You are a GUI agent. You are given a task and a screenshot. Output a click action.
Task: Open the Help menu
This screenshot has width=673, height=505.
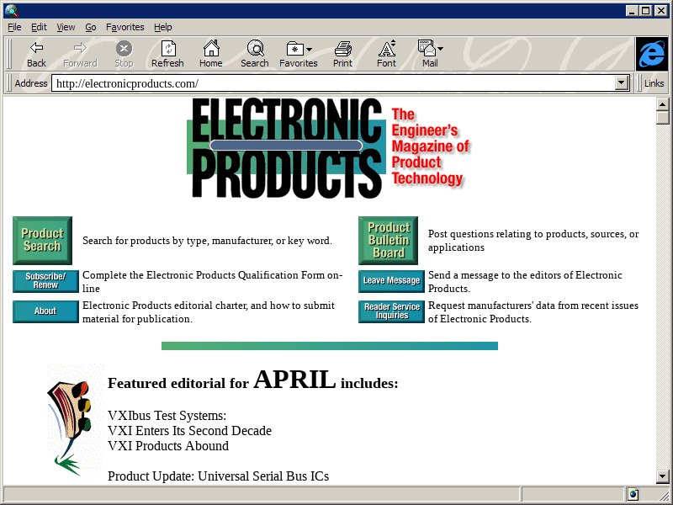162,27
